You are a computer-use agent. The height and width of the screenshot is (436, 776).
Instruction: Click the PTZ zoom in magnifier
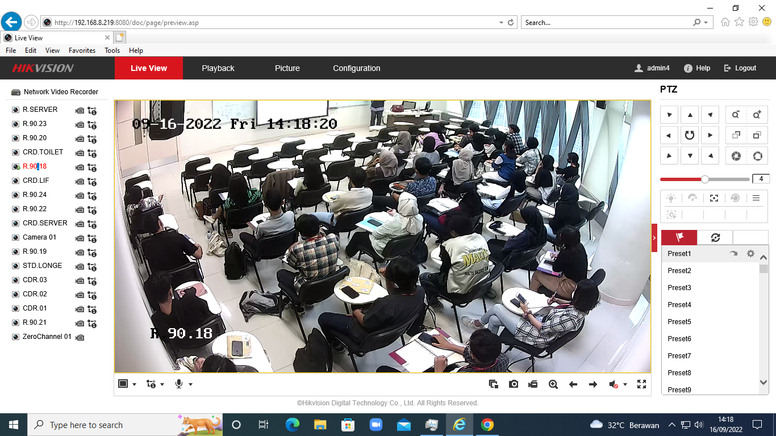click(757, 115)
